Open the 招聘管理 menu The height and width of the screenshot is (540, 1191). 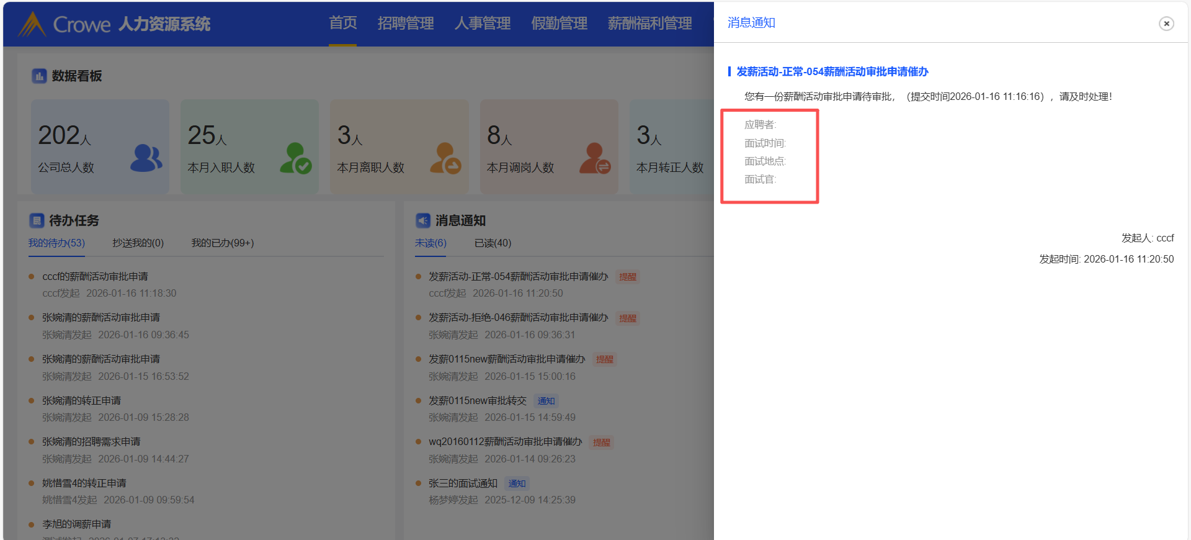coord(406,23)
